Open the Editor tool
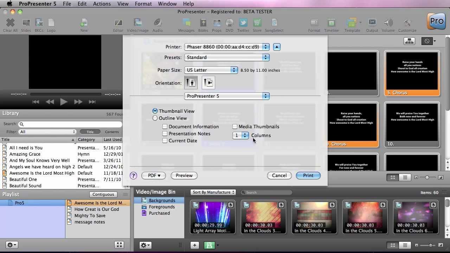The width and height of the screenshot is (450, 253). click(118, 25)
